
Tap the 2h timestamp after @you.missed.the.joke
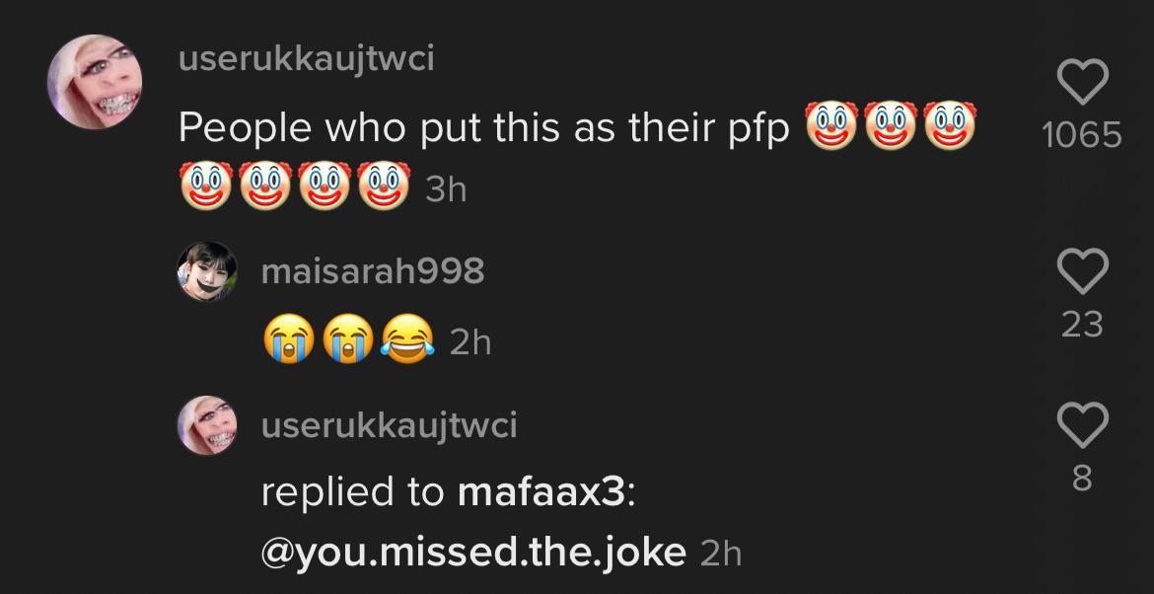click(x=720, y=553)
